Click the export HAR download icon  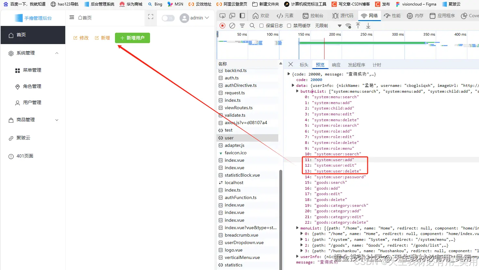[368, 26]
